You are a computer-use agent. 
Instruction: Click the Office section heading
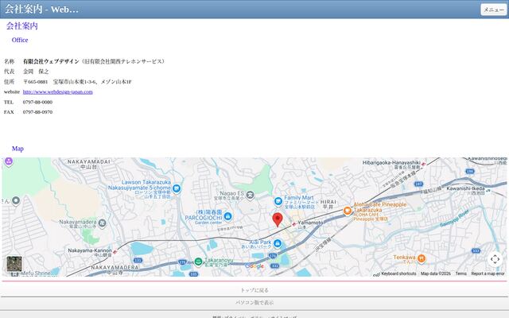pos(20,40)
